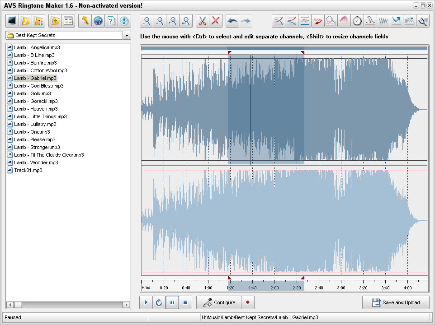Redo using the grayed right arrow
The image size is (435, 325).
coord(246,21)
